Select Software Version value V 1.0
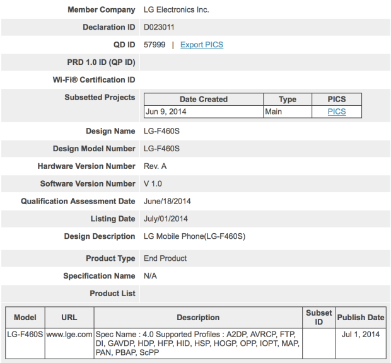 point(153,184)
